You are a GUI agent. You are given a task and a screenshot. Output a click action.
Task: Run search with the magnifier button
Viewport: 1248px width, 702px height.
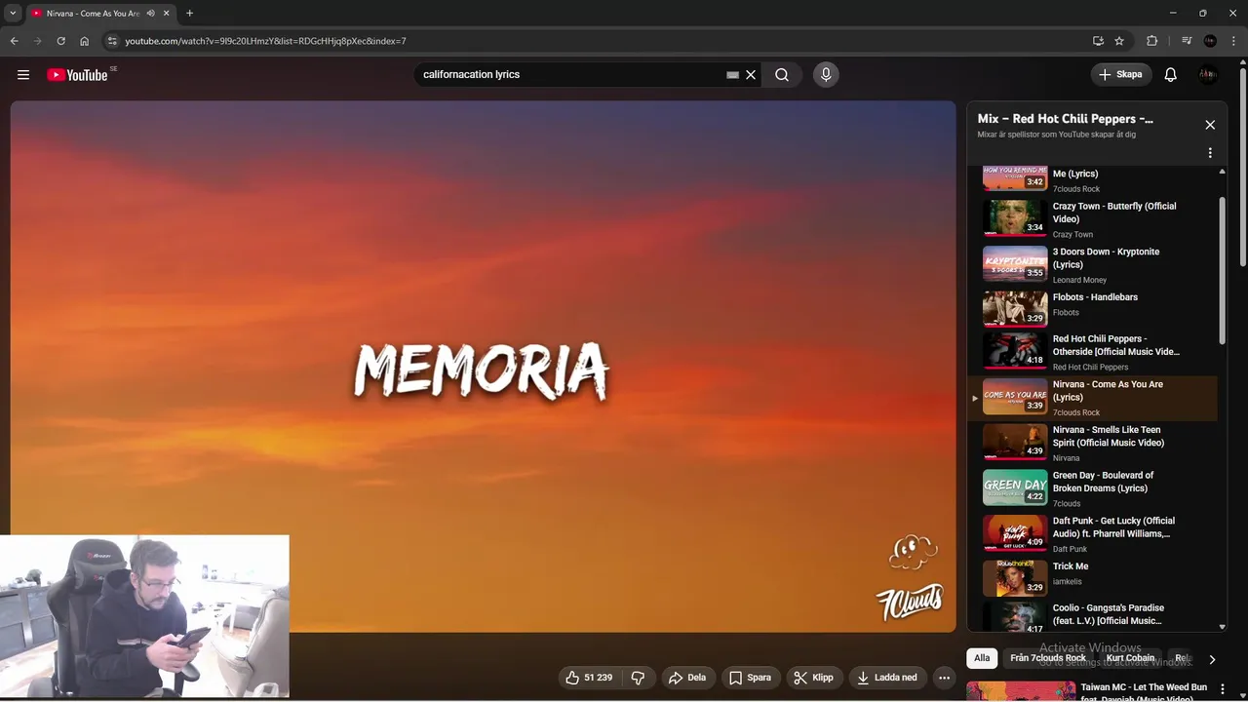click(x=782, y=75)
